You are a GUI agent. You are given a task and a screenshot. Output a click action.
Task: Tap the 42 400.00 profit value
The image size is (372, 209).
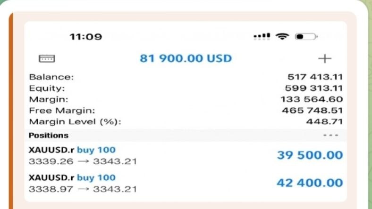tap(310, 183)
